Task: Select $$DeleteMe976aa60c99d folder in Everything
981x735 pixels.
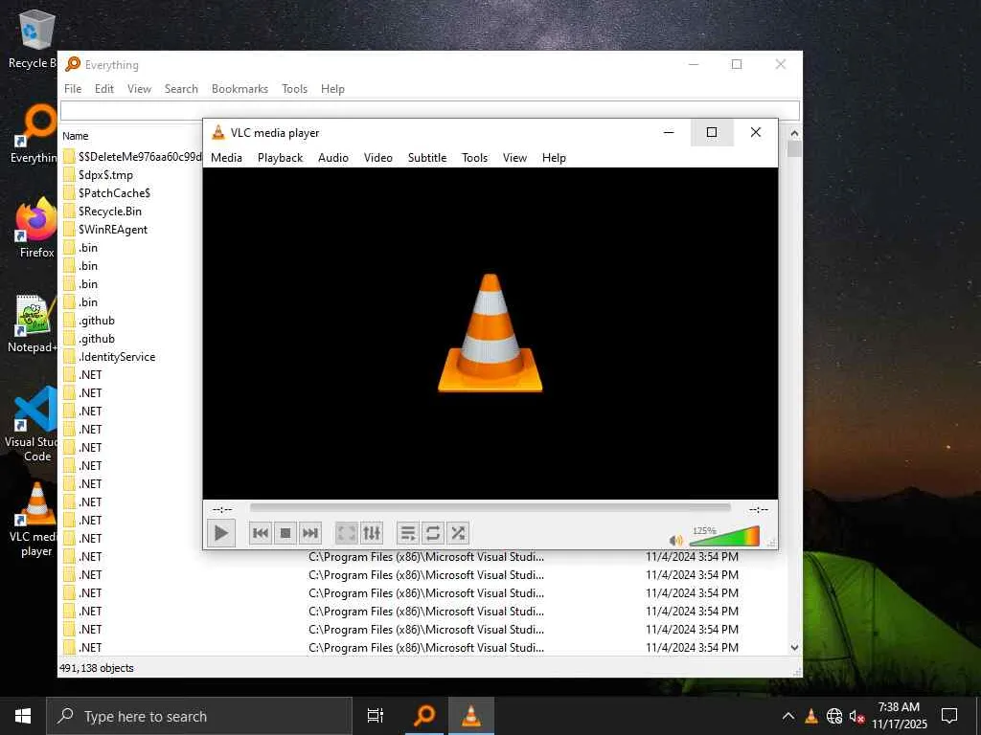Action: [x=132, y=157]
